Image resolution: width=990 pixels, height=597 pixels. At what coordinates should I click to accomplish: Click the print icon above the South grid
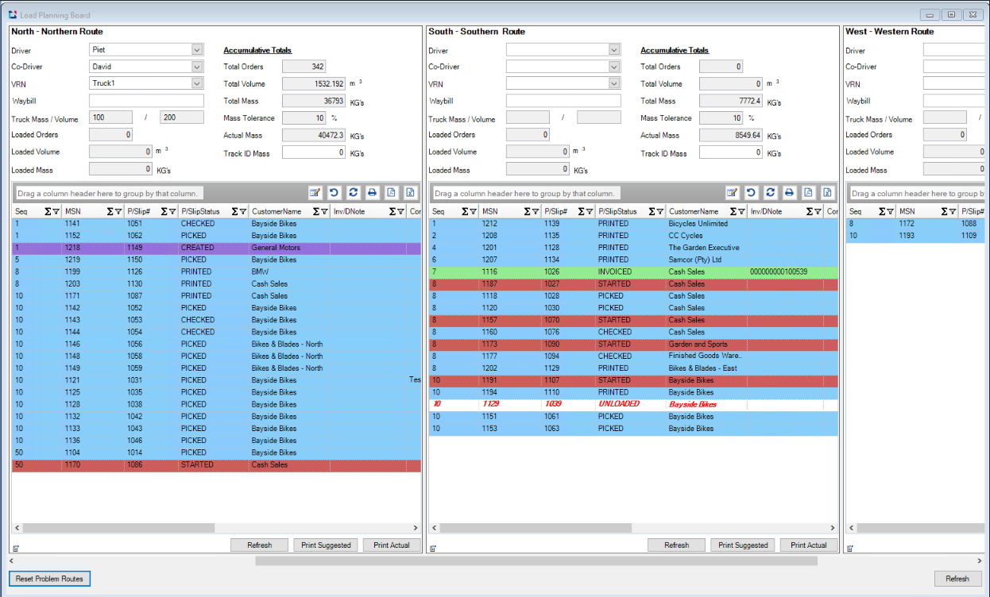tap(789, 193)
